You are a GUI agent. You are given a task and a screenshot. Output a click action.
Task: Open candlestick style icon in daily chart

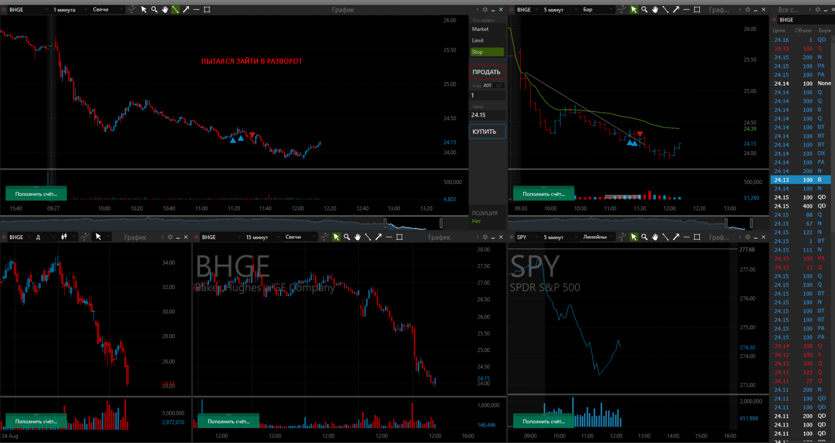(x=64, y=237)
